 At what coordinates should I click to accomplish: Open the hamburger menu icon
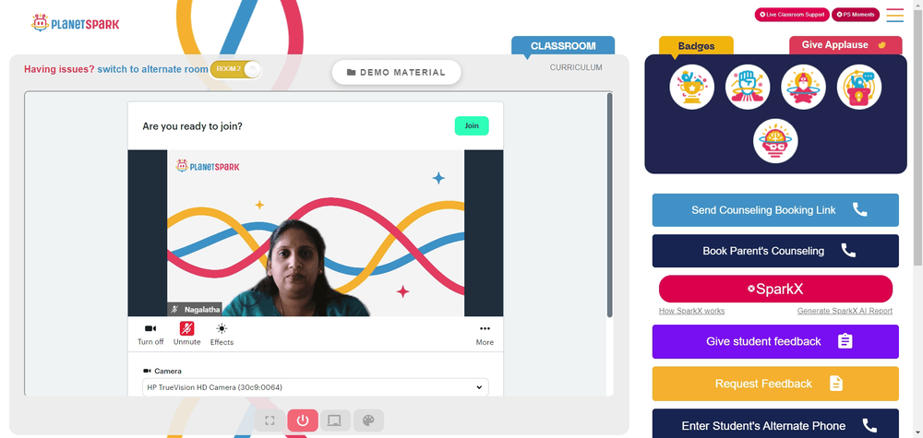tap(894, 15)
